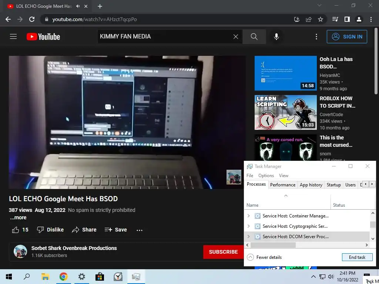Image resolution: width=379 pixels, height=284 pixels.
Task: Expand video description with ...more
Action: (x=18, y=217)
